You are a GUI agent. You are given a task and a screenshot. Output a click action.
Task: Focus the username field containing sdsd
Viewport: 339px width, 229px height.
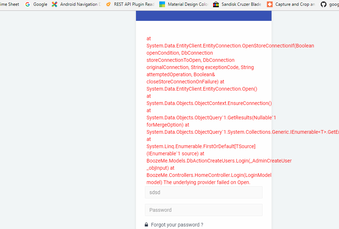[x=204, y=192]
